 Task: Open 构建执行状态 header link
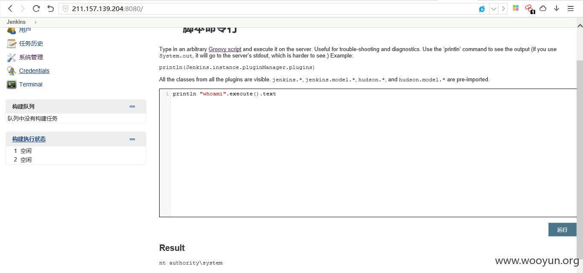[29, 139]
